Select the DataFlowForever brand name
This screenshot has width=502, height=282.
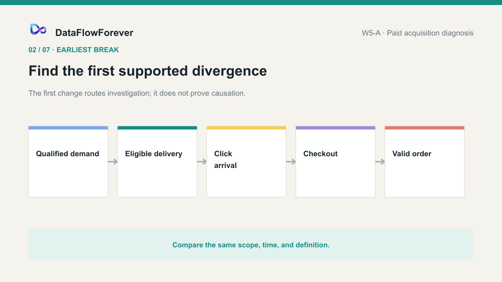click(x=94, y=33)
